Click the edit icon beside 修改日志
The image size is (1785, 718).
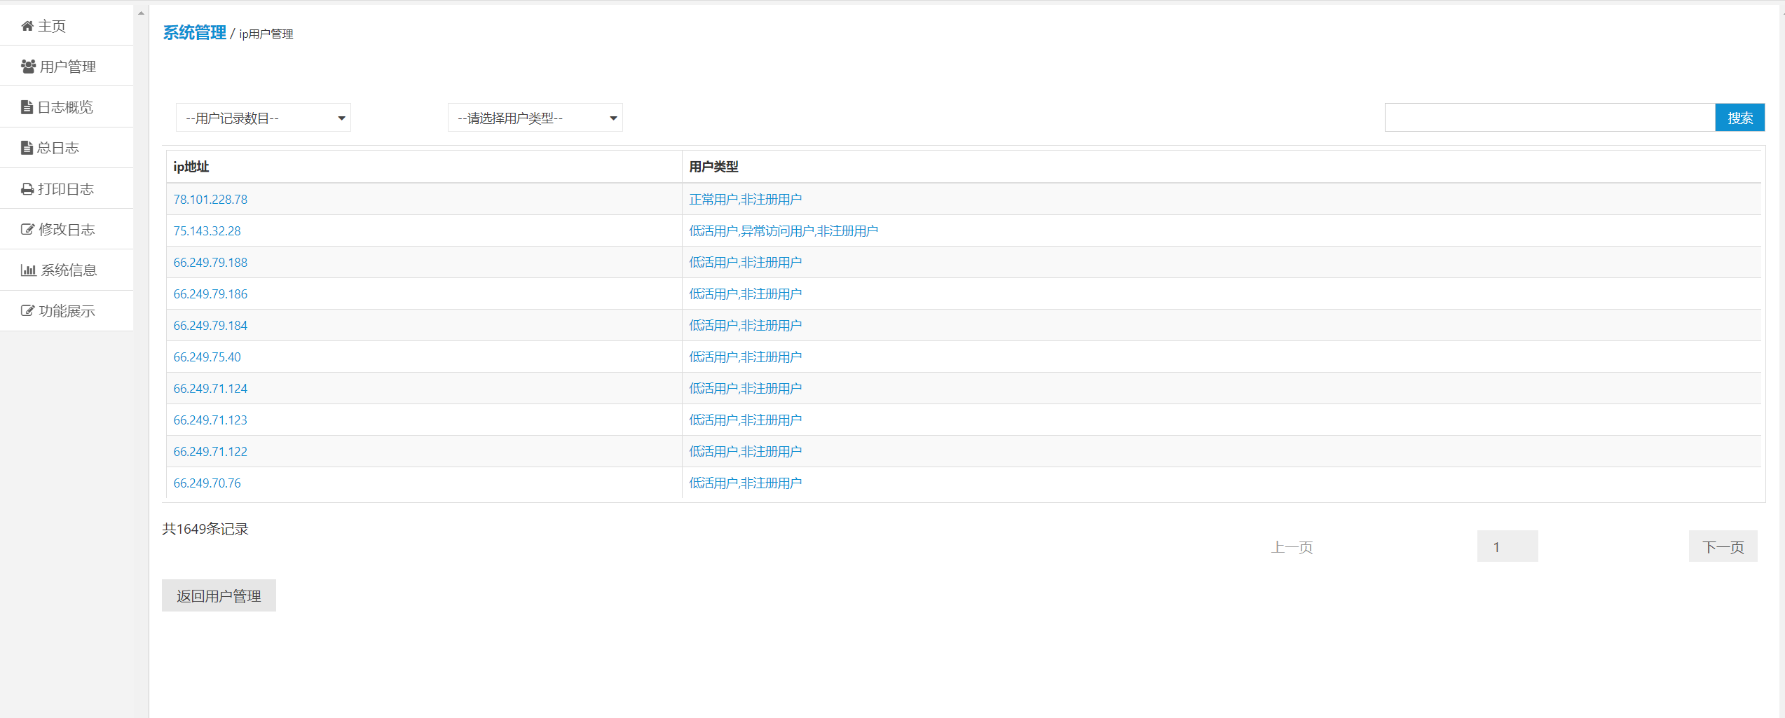[27, 230]
